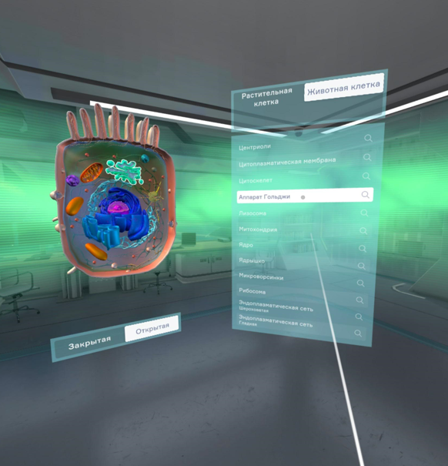Switch to the Закрытая cell view

point(90,343)
